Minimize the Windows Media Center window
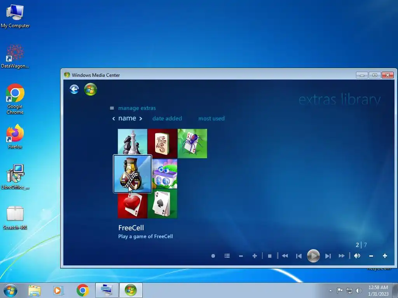Screen dimensions: 398x298 pyautogui.click(x=362, y=75)
